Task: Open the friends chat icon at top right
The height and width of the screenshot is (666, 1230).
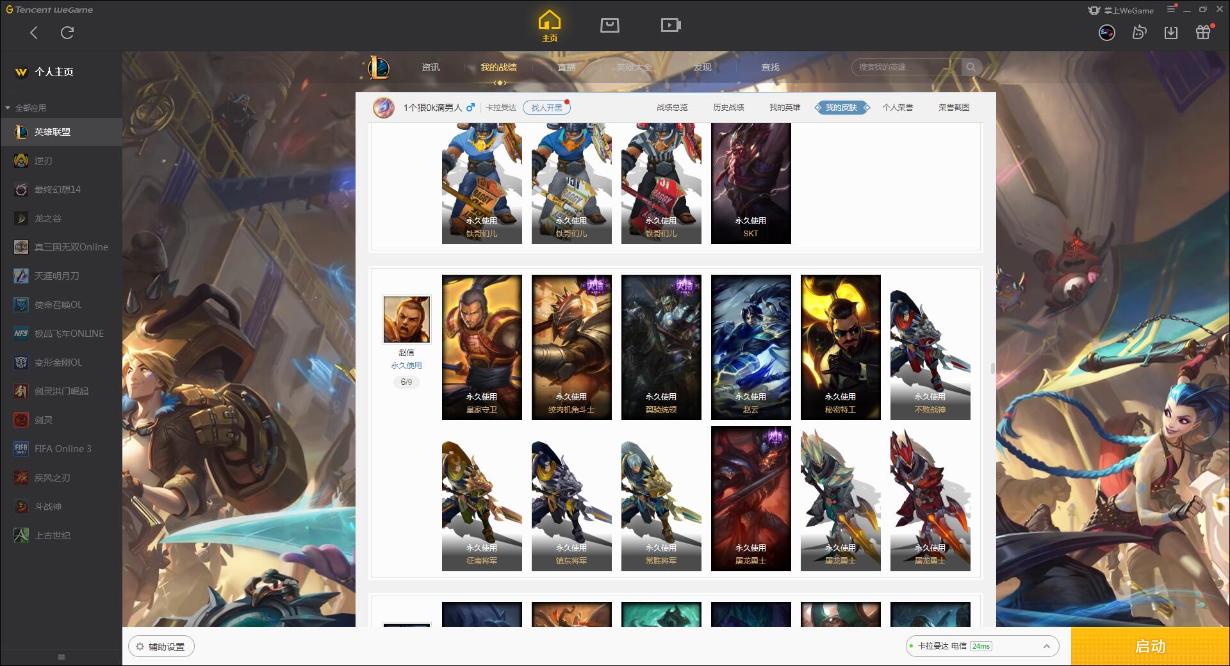Action: click(1139, 33)
